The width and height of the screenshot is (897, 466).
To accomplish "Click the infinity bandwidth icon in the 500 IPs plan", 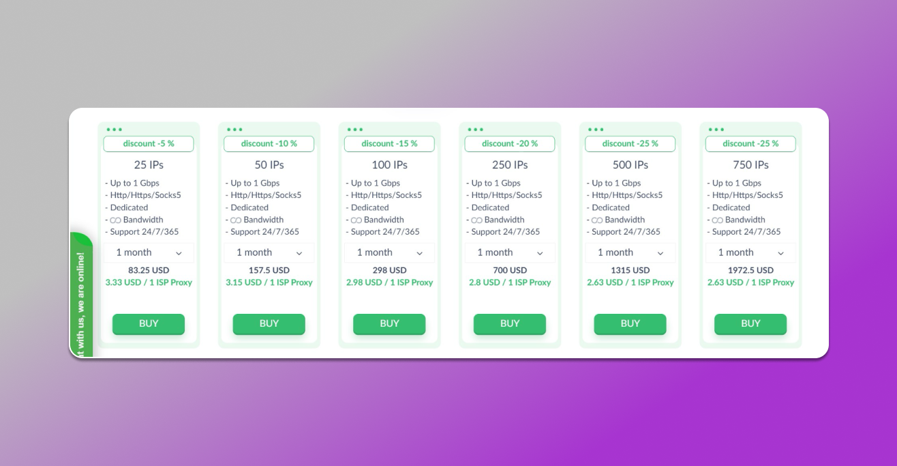I will coord(597,220).
